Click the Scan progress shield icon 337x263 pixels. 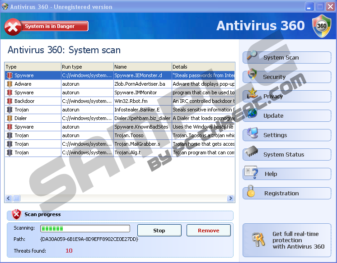click(16, 214)
